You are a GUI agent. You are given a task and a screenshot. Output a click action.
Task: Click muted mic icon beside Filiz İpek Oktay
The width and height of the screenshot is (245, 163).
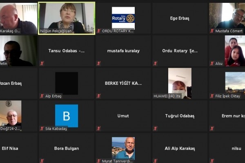(x=212, y=96)
